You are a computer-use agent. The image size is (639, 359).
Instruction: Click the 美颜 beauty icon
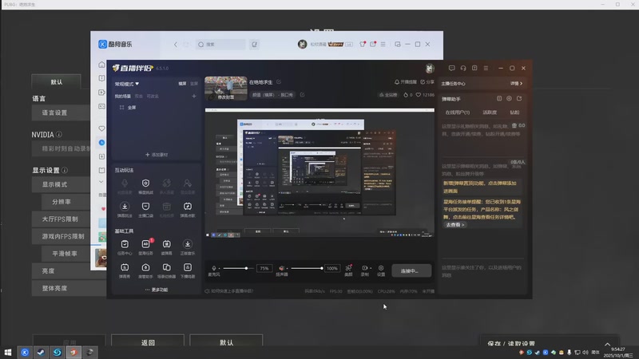point(348,268)
